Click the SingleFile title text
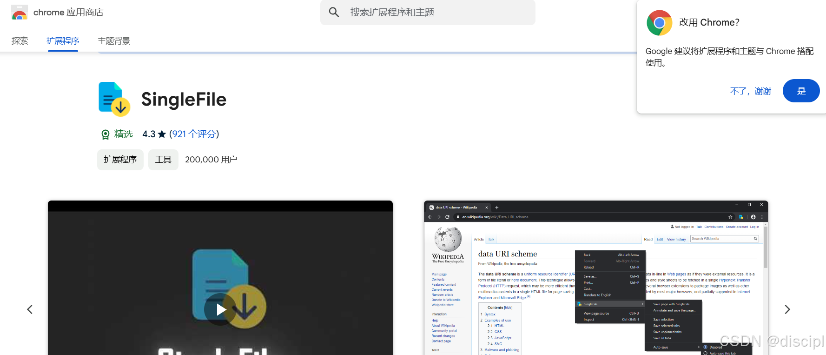Screen dimensions: 826x355 [x=184, y=100]
